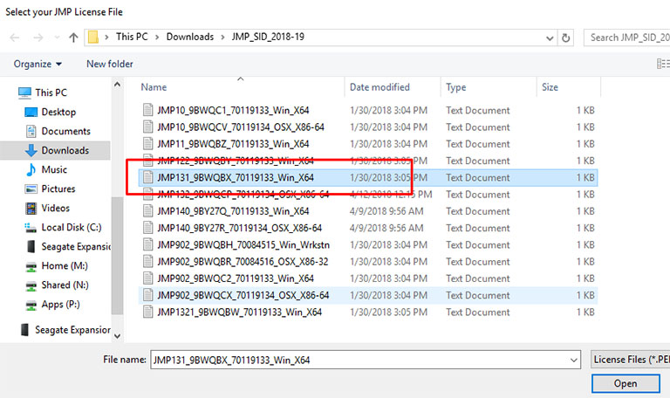
Task: Select Downloads in the address path
Action: pos(189,37)
